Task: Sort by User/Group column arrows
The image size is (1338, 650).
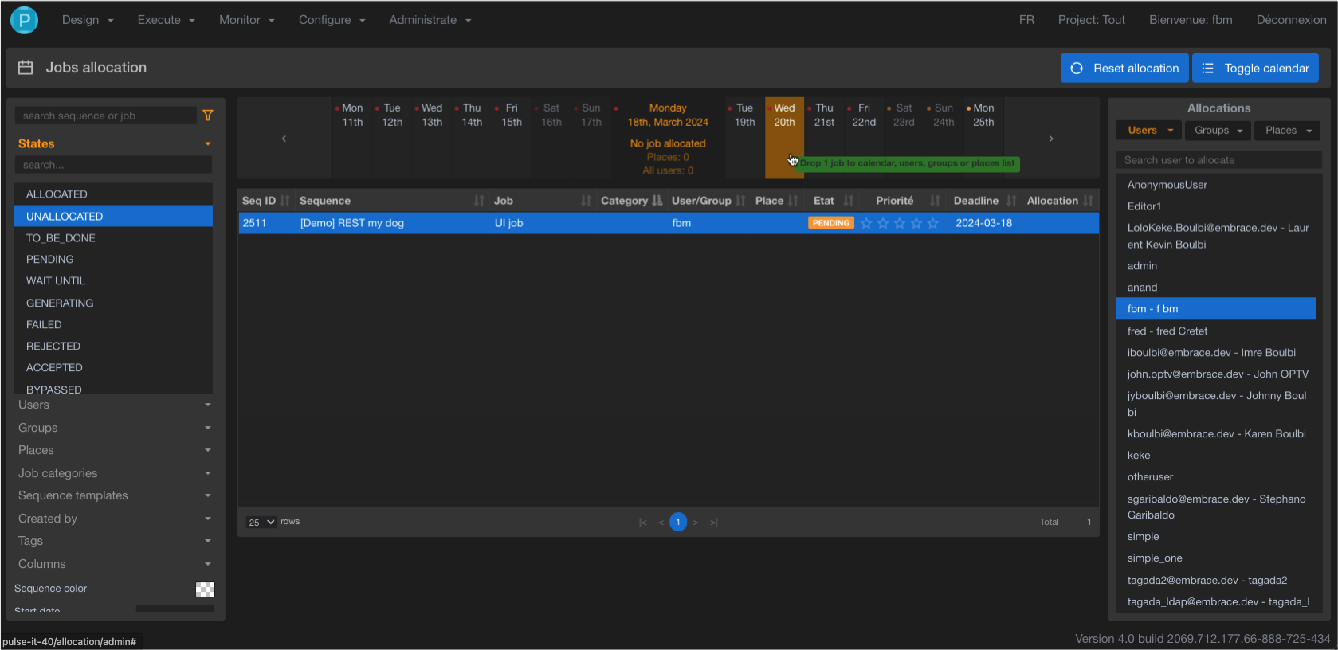Action: (740, 201)
